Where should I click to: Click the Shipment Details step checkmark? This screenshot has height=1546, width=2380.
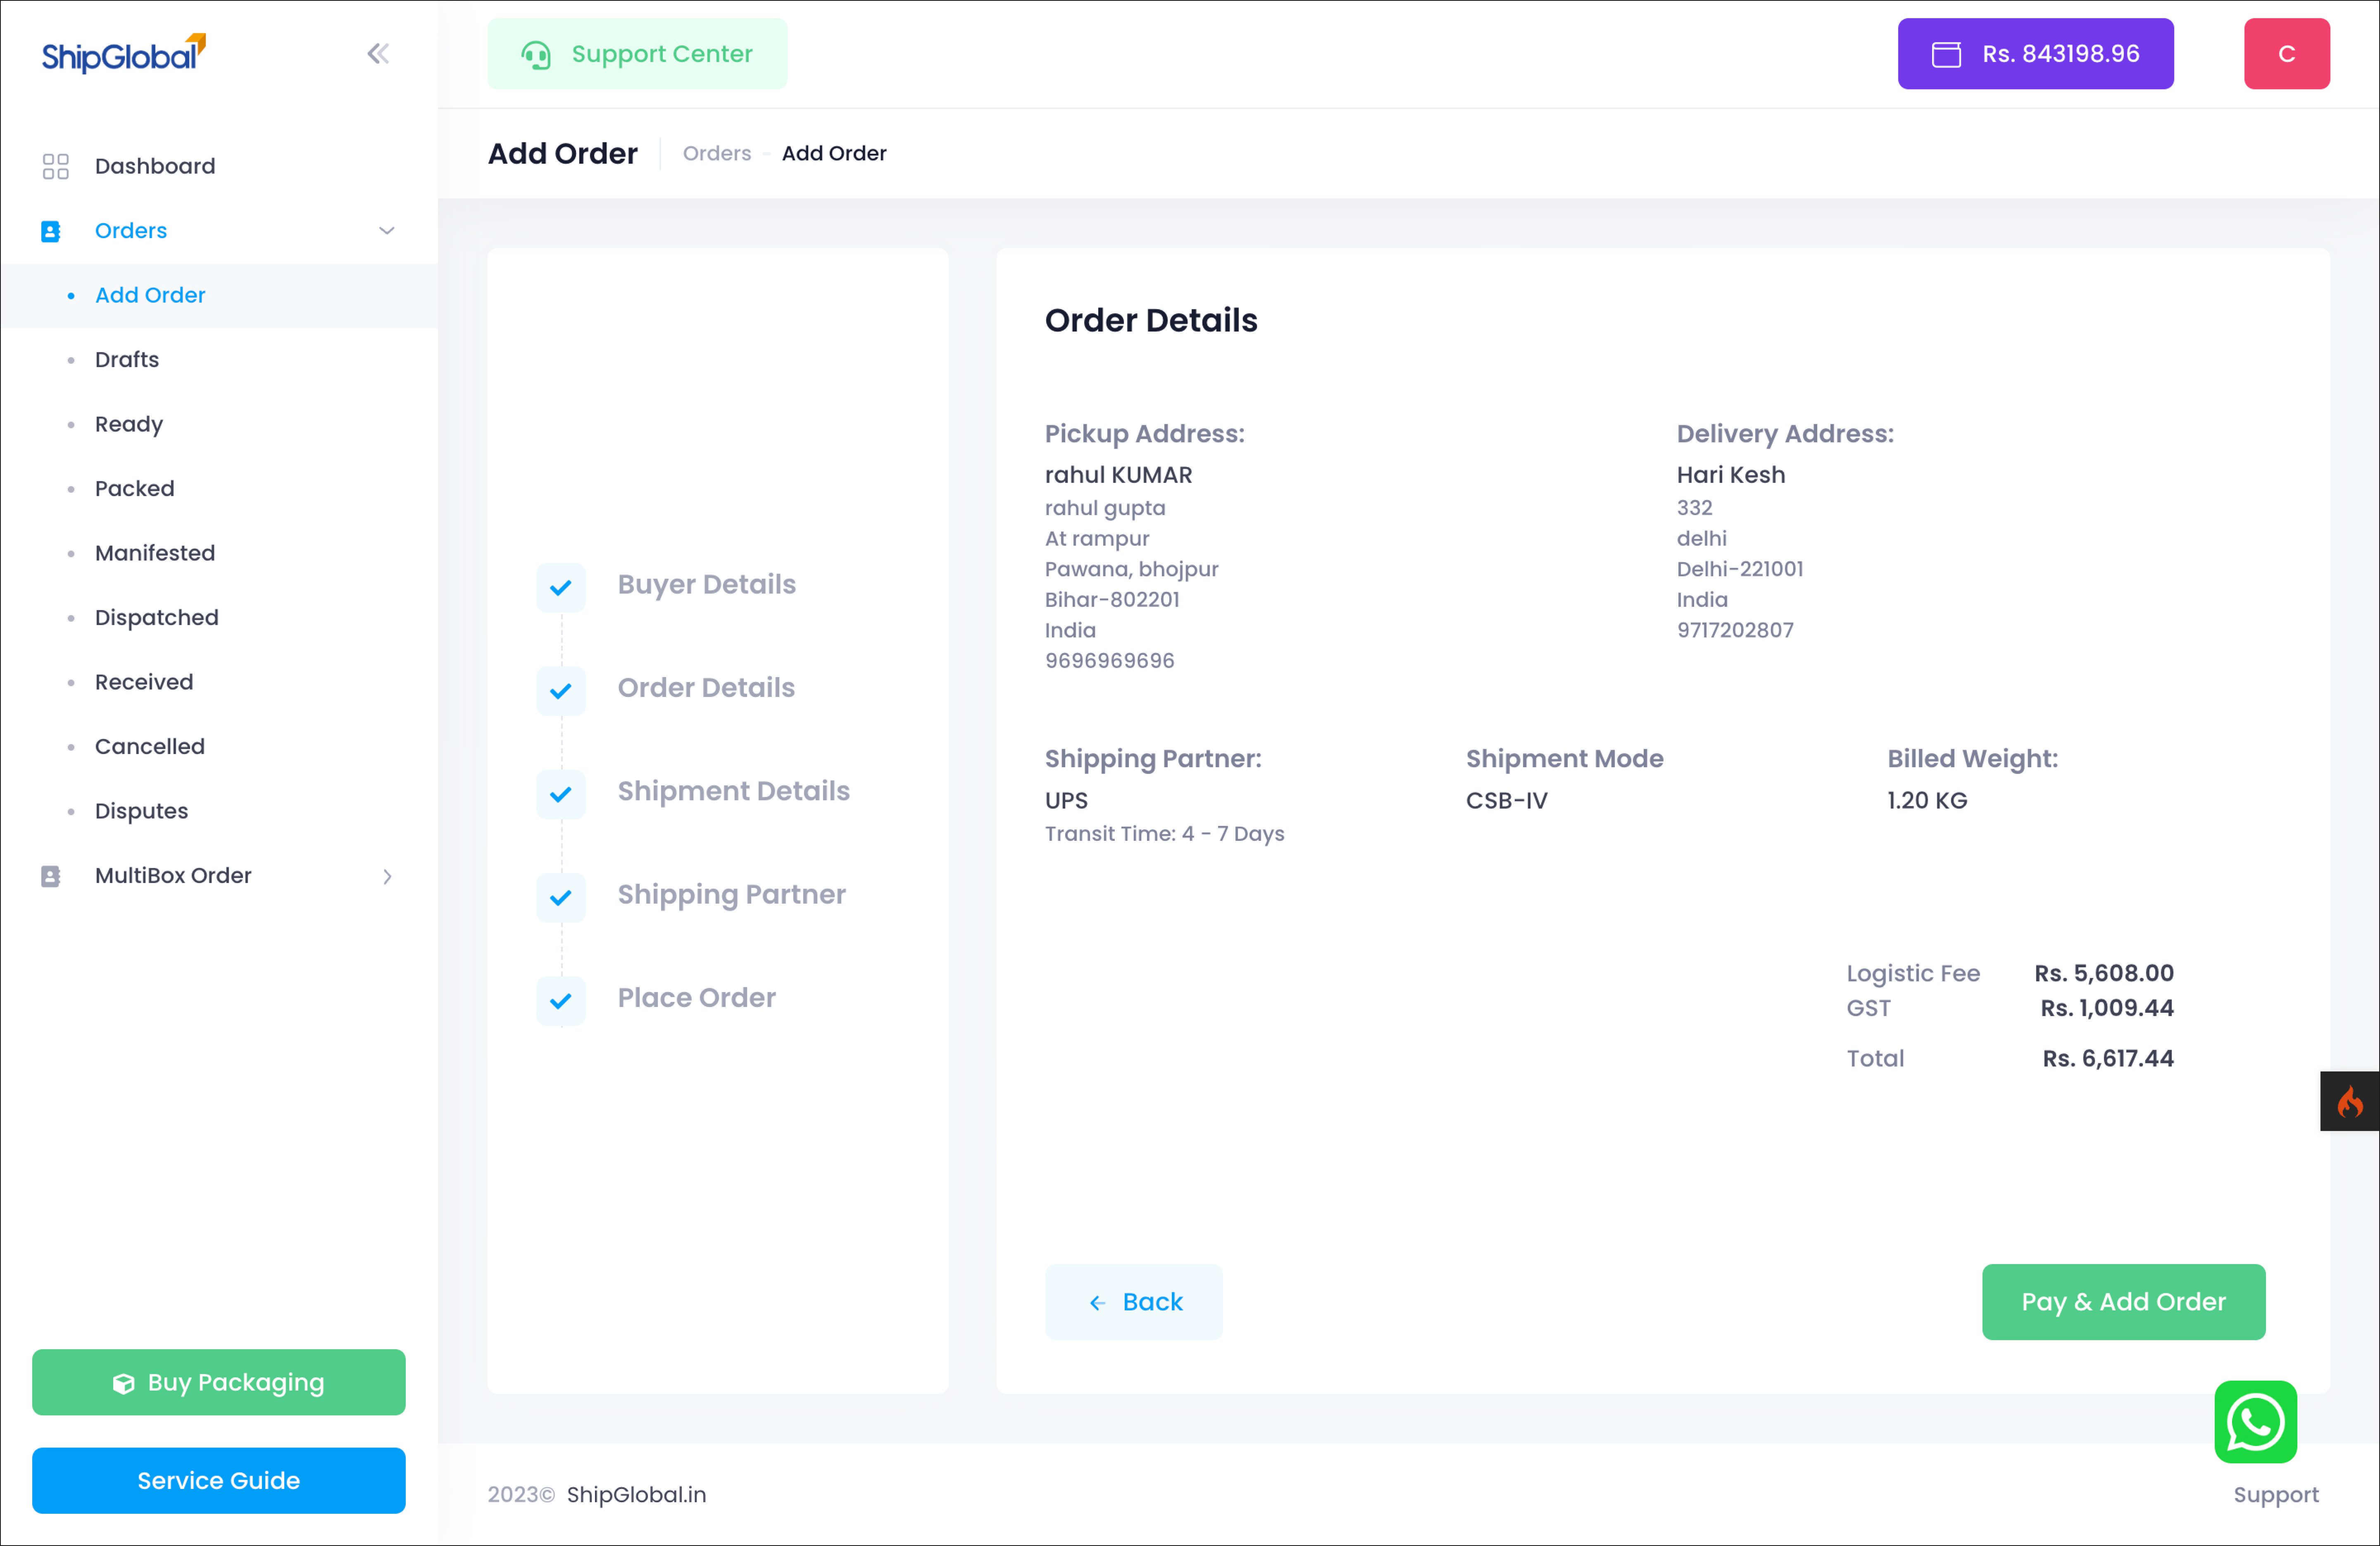(x=561, y=794)
